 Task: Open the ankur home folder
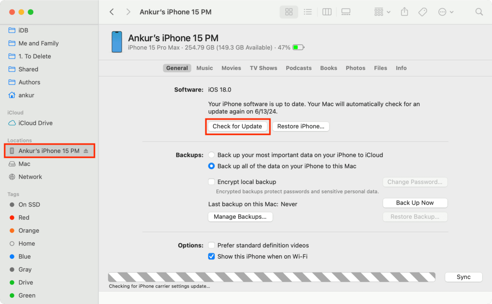[x=21, y=95]
